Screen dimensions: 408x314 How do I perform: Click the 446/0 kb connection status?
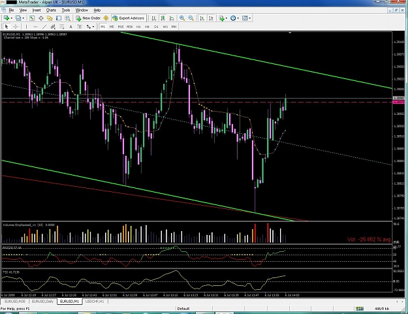[x=382, y=309]
